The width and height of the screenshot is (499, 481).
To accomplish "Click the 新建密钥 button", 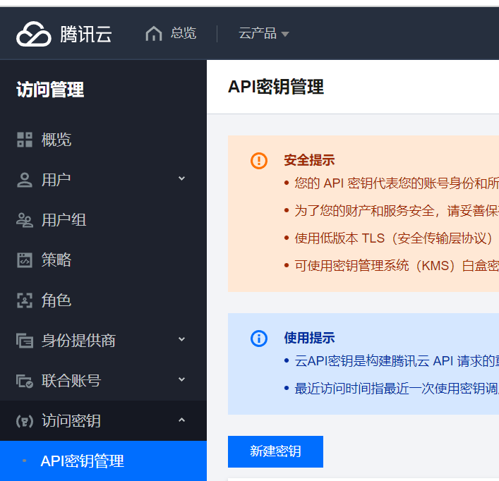I will click(x=275, y=451).
